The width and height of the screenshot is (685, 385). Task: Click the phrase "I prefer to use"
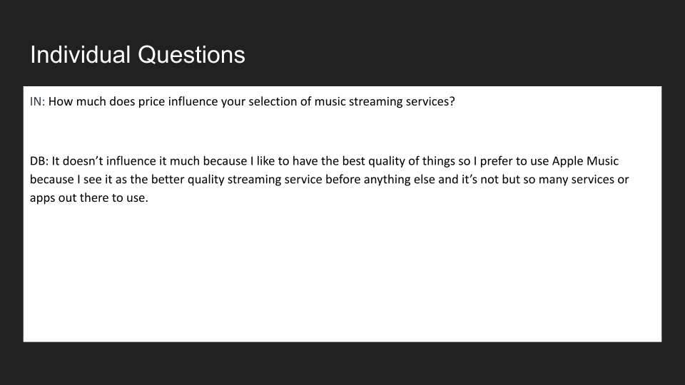tap(493, 162)
